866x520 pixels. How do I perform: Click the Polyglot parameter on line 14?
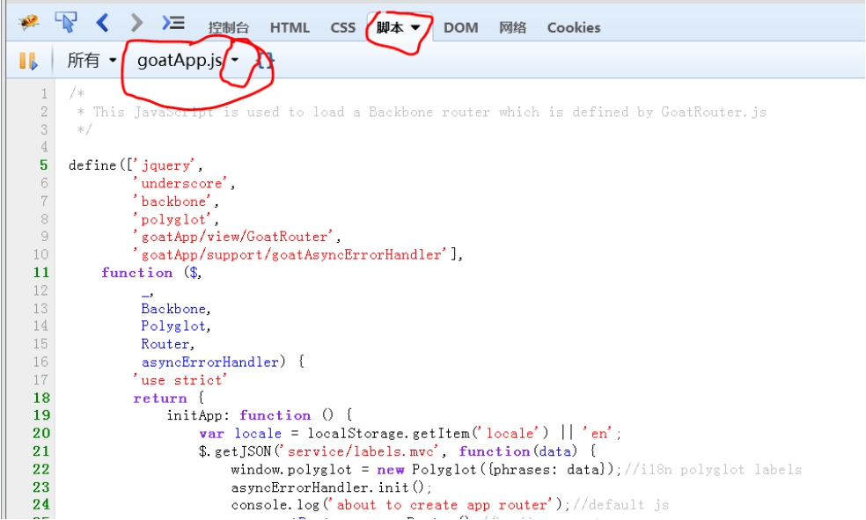(173, 326)
